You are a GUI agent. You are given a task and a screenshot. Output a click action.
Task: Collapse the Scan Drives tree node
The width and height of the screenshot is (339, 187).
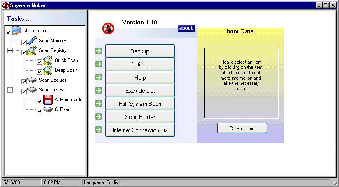10,90
